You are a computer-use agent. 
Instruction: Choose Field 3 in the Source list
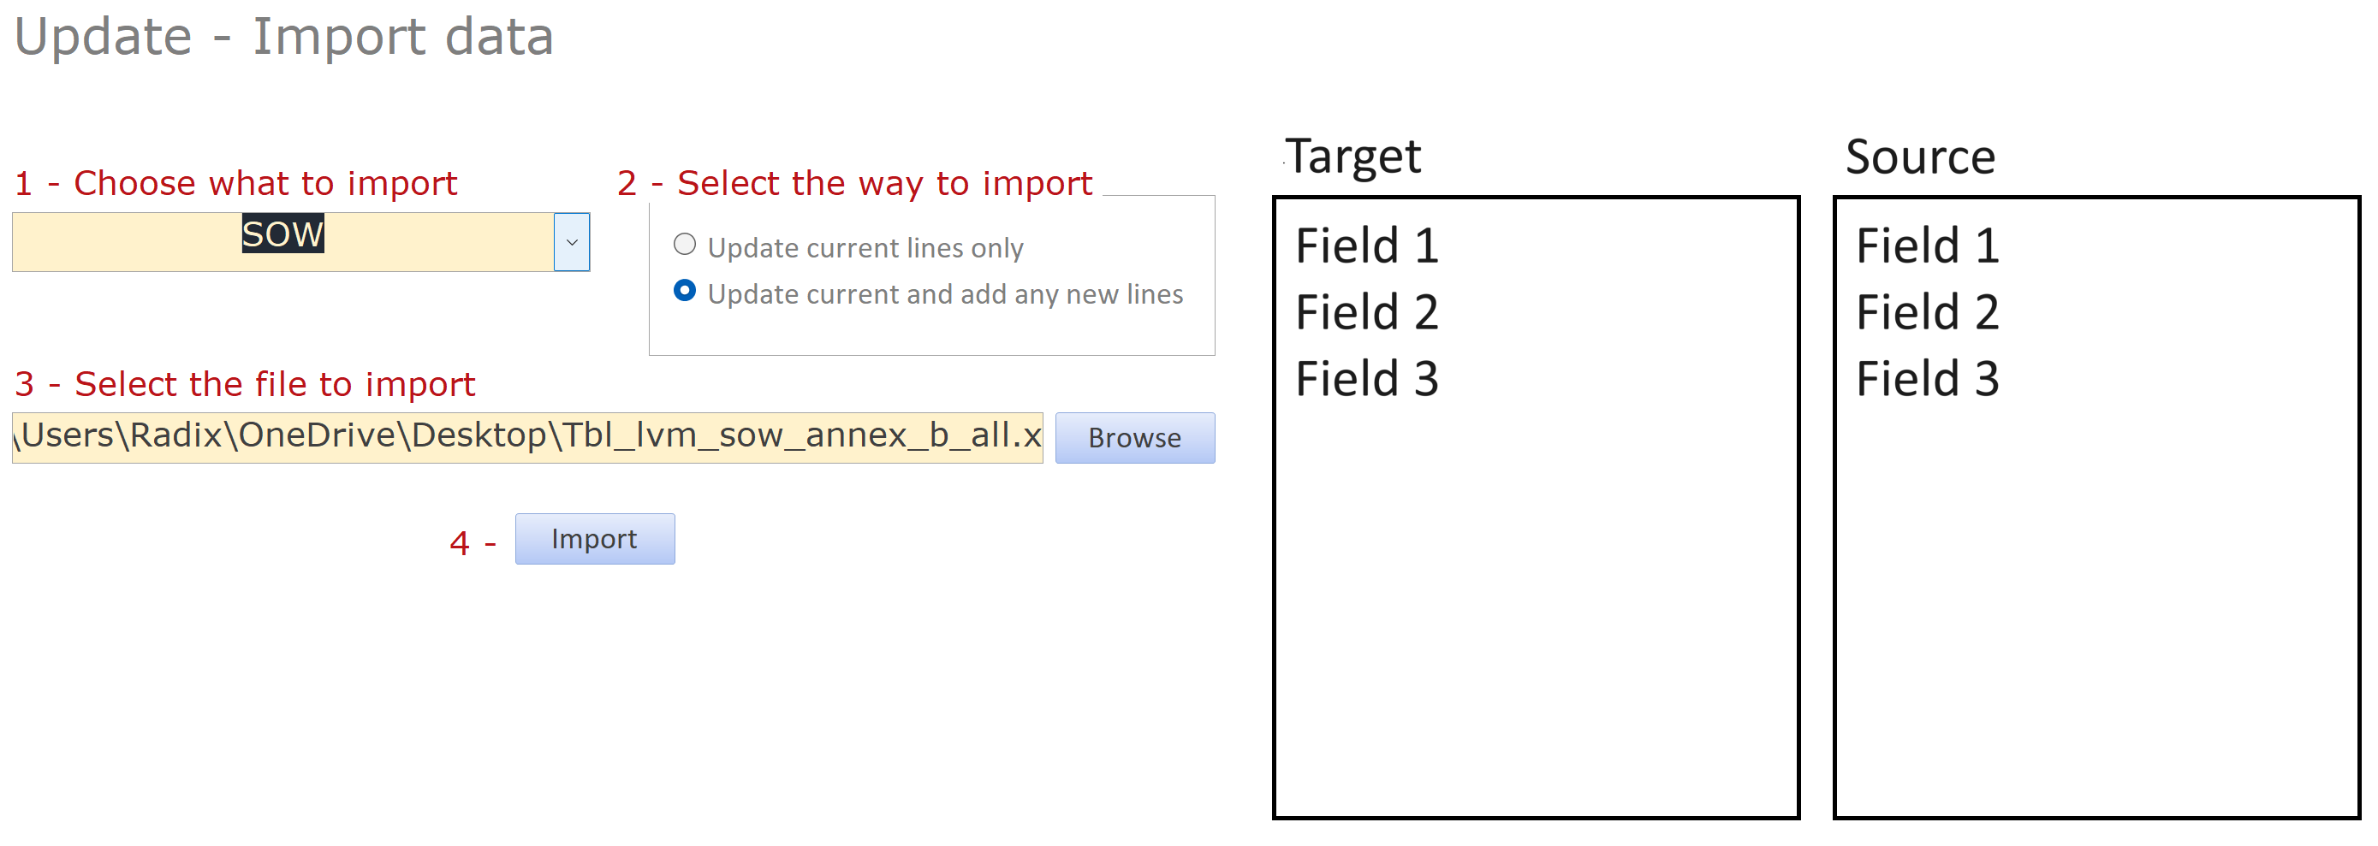point(1927,379)
